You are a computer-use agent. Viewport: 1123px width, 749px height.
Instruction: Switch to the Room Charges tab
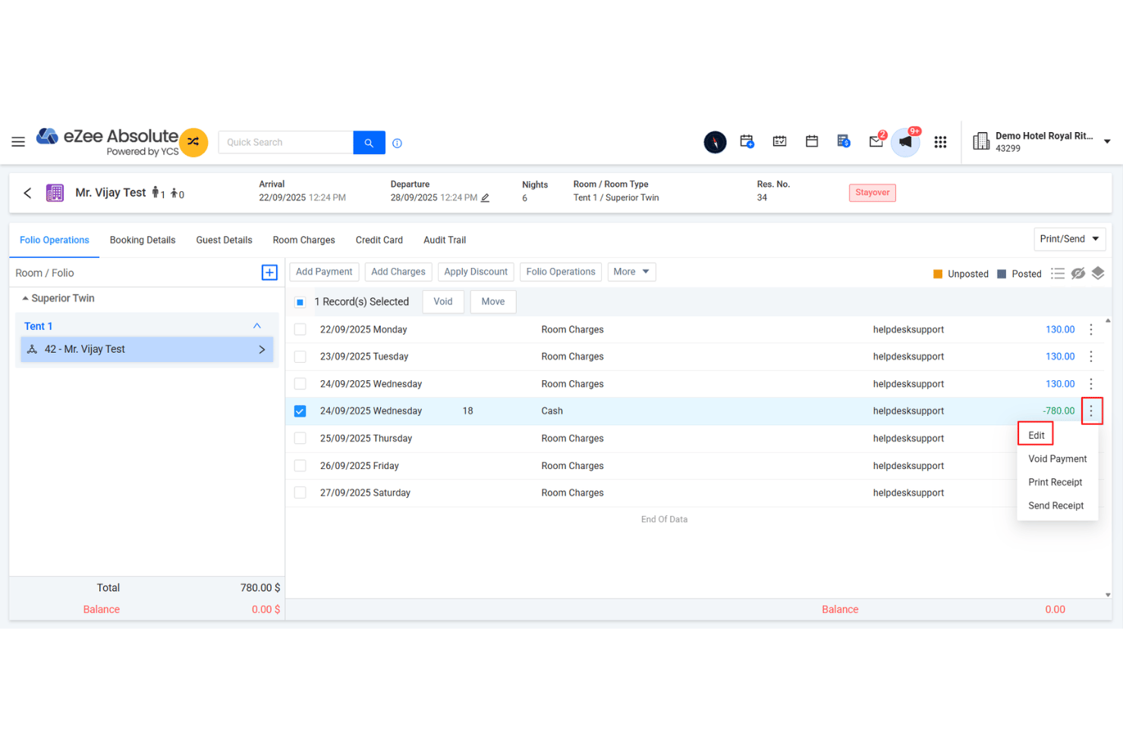coord(304,240)
